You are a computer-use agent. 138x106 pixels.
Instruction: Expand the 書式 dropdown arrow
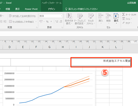pyautogui.click(x=116, y=23)
